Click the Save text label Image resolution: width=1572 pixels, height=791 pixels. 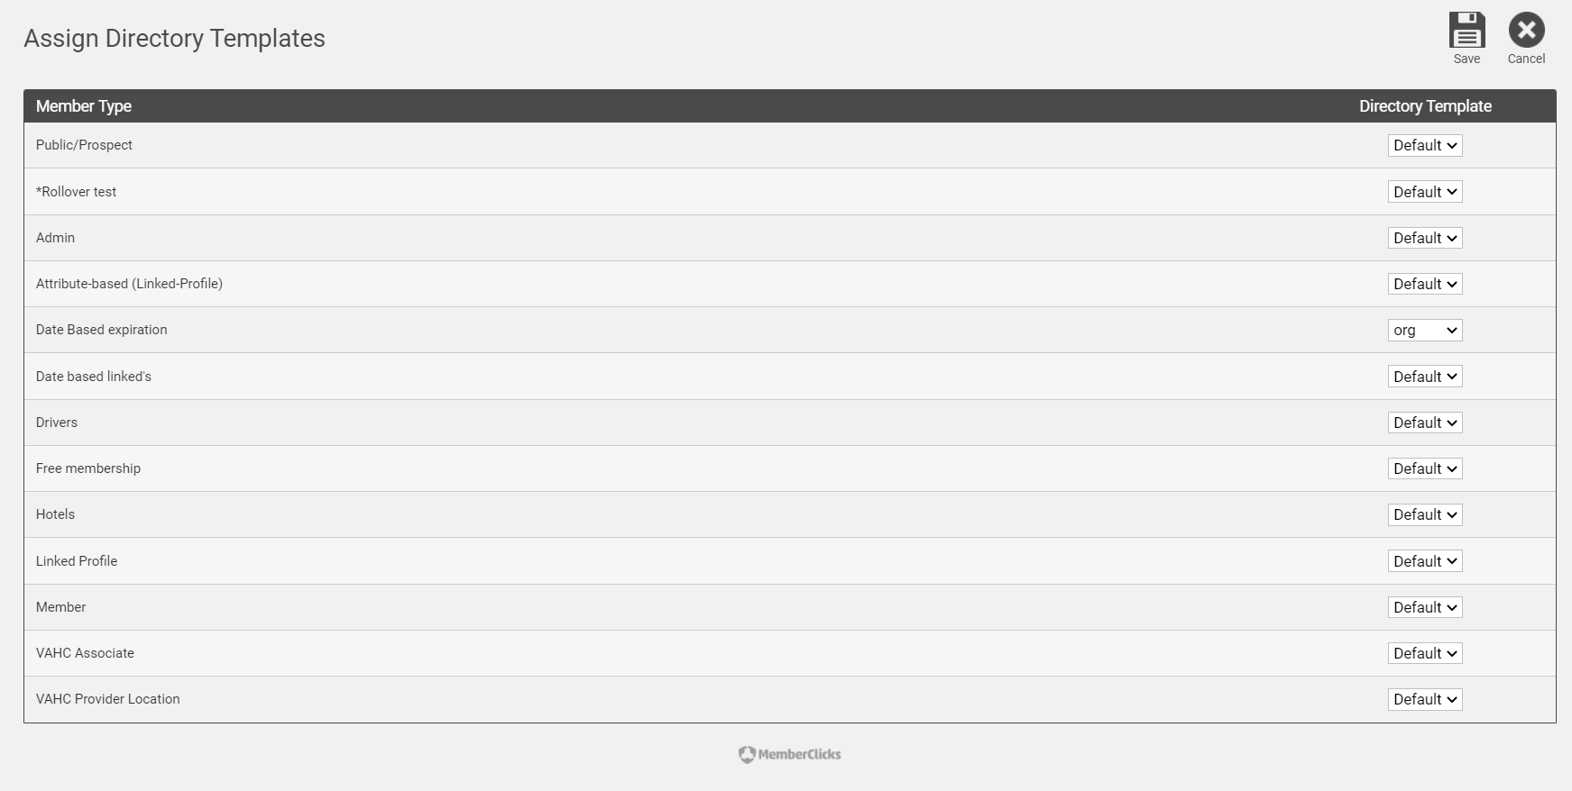(1466, 59)
